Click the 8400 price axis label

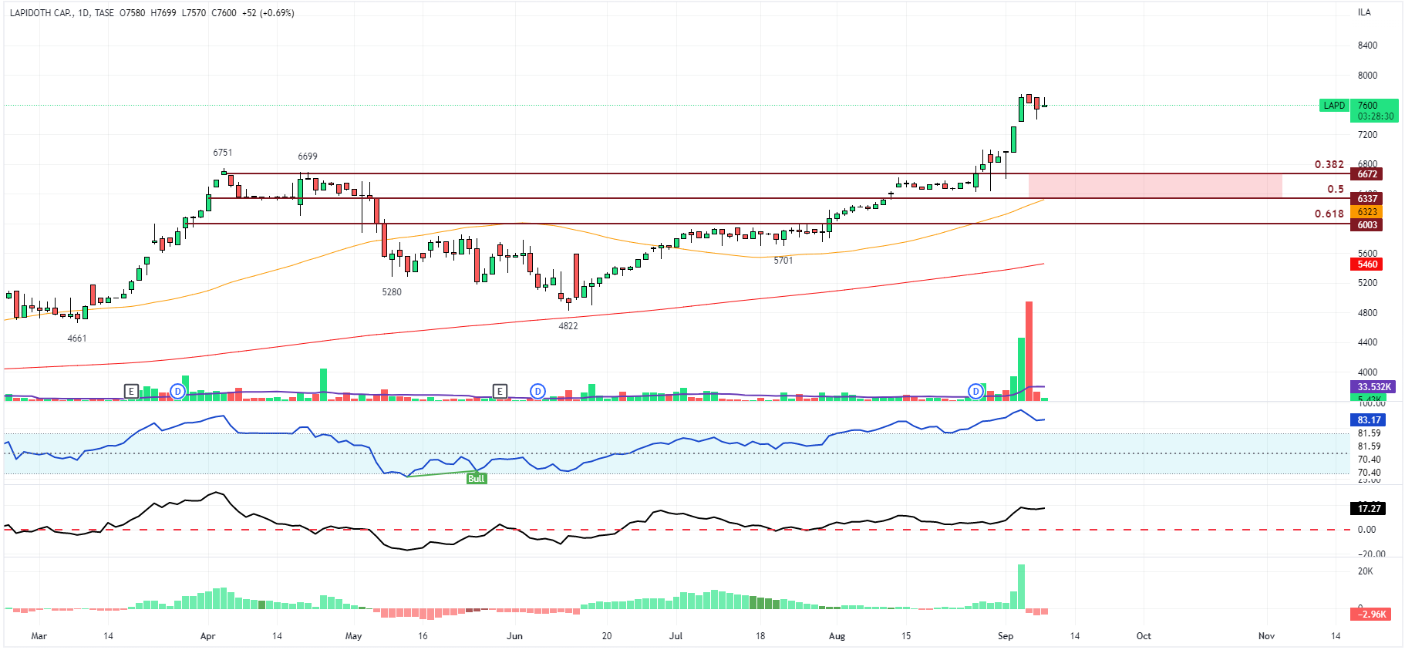click(x=1367, y=45)
